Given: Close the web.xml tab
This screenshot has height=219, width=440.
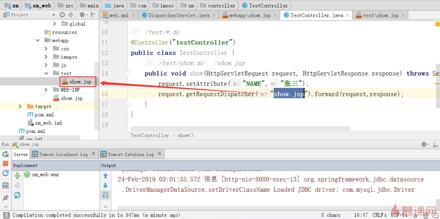Looking at the screenshot, I should pyautogui.click(x=133, y=15).
